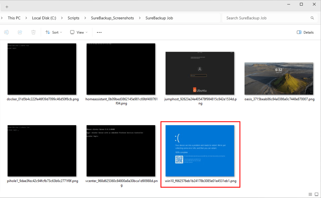The image size is (321, 198).
Task: Expand the breadcrumb chevron after Scripts
Action: point(85,18)
